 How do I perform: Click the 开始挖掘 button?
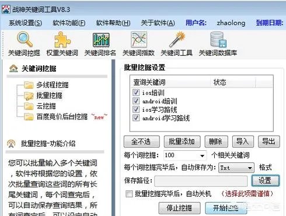[x=226, y=208]
